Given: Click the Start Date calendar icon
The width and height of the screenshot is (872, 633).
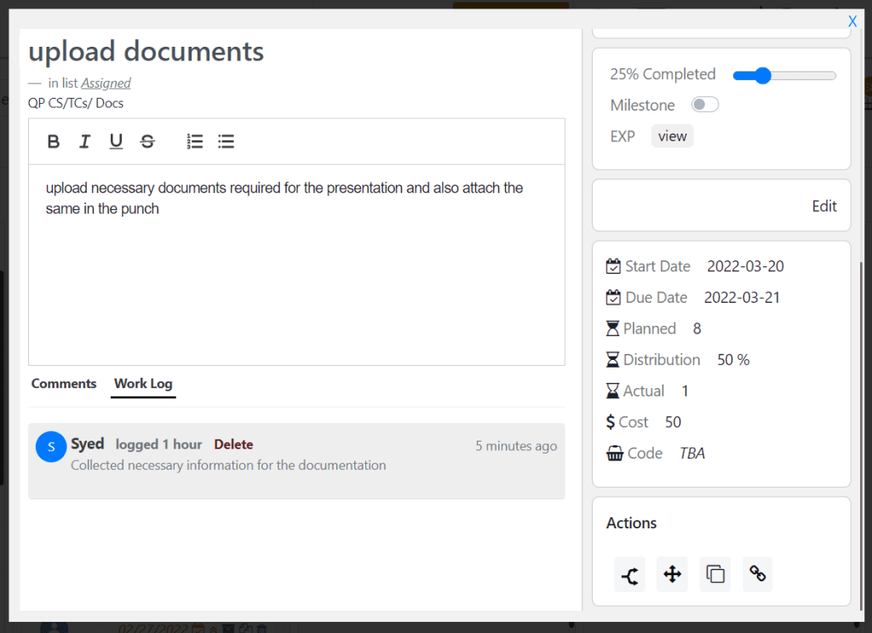Looking at the screenshot, I should point(613,266).
